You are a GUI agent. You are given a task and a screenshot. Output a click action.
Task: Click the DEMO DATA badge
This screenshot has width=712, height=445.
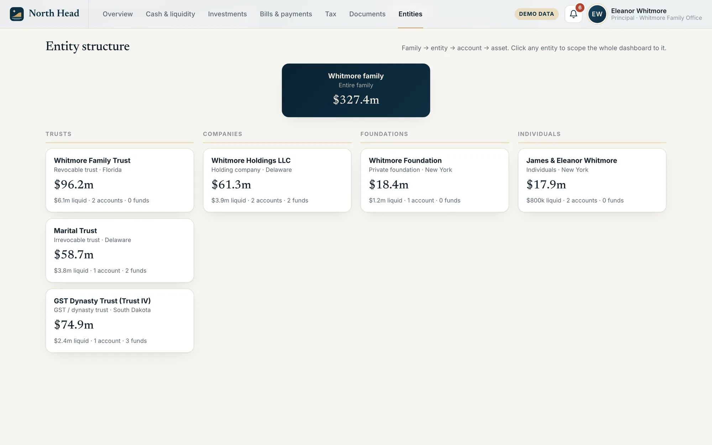[x=536, y=14]
